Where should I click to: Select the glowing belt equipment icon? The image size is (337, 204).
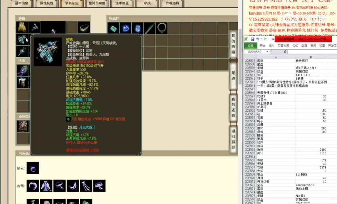(84, 27)
